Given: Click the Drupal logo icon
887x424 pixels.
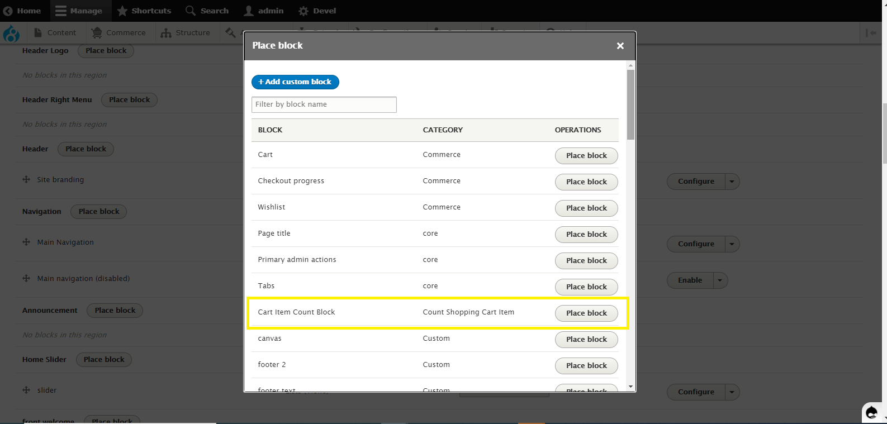Looking at the screenshot, I should coord(11,34).
